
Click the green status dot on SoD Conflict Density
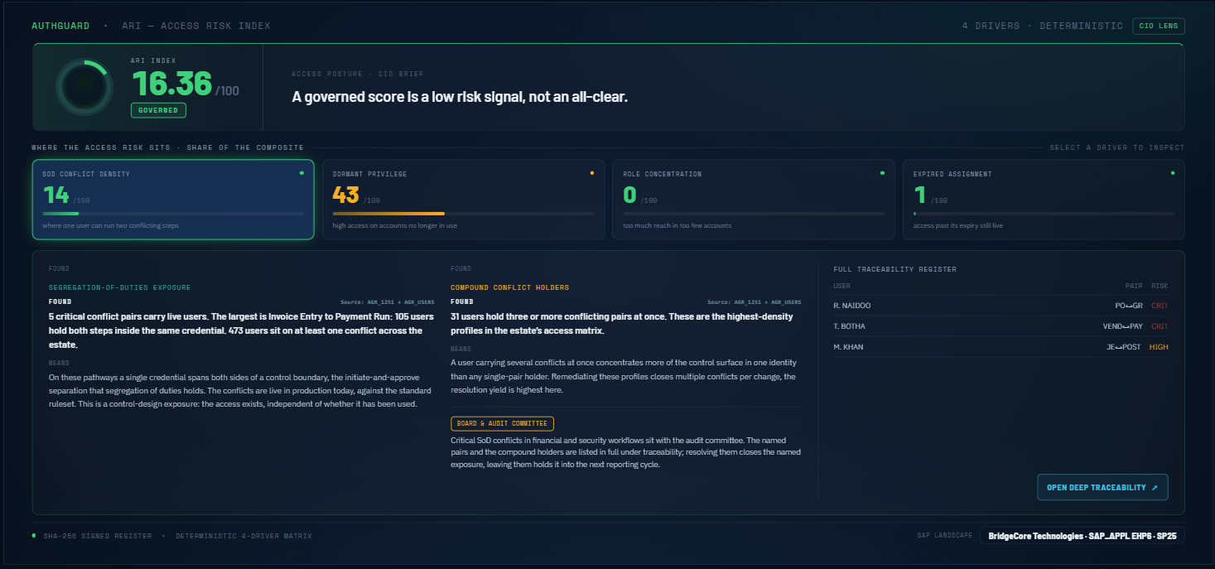click(x=301, y=173)
